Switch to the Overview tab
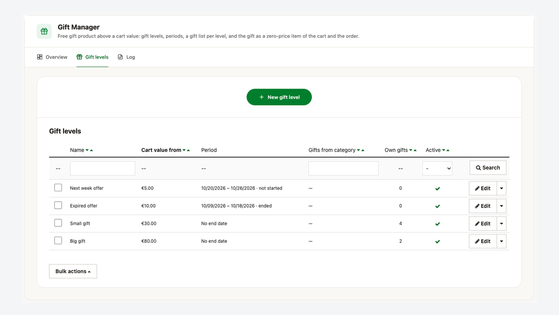The image size is (559, 315). pos(52,57)
